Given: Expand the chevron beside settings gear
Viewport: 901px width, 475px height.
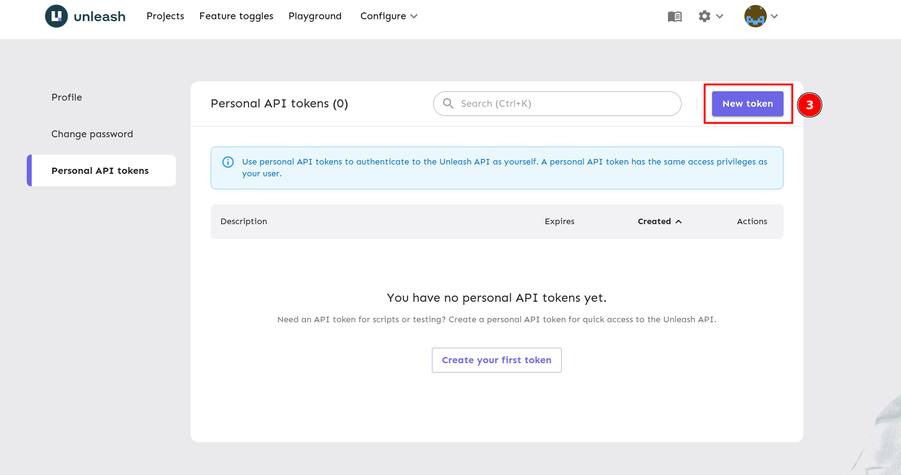Looking at the screenshot, I should (x=720, y=16).
